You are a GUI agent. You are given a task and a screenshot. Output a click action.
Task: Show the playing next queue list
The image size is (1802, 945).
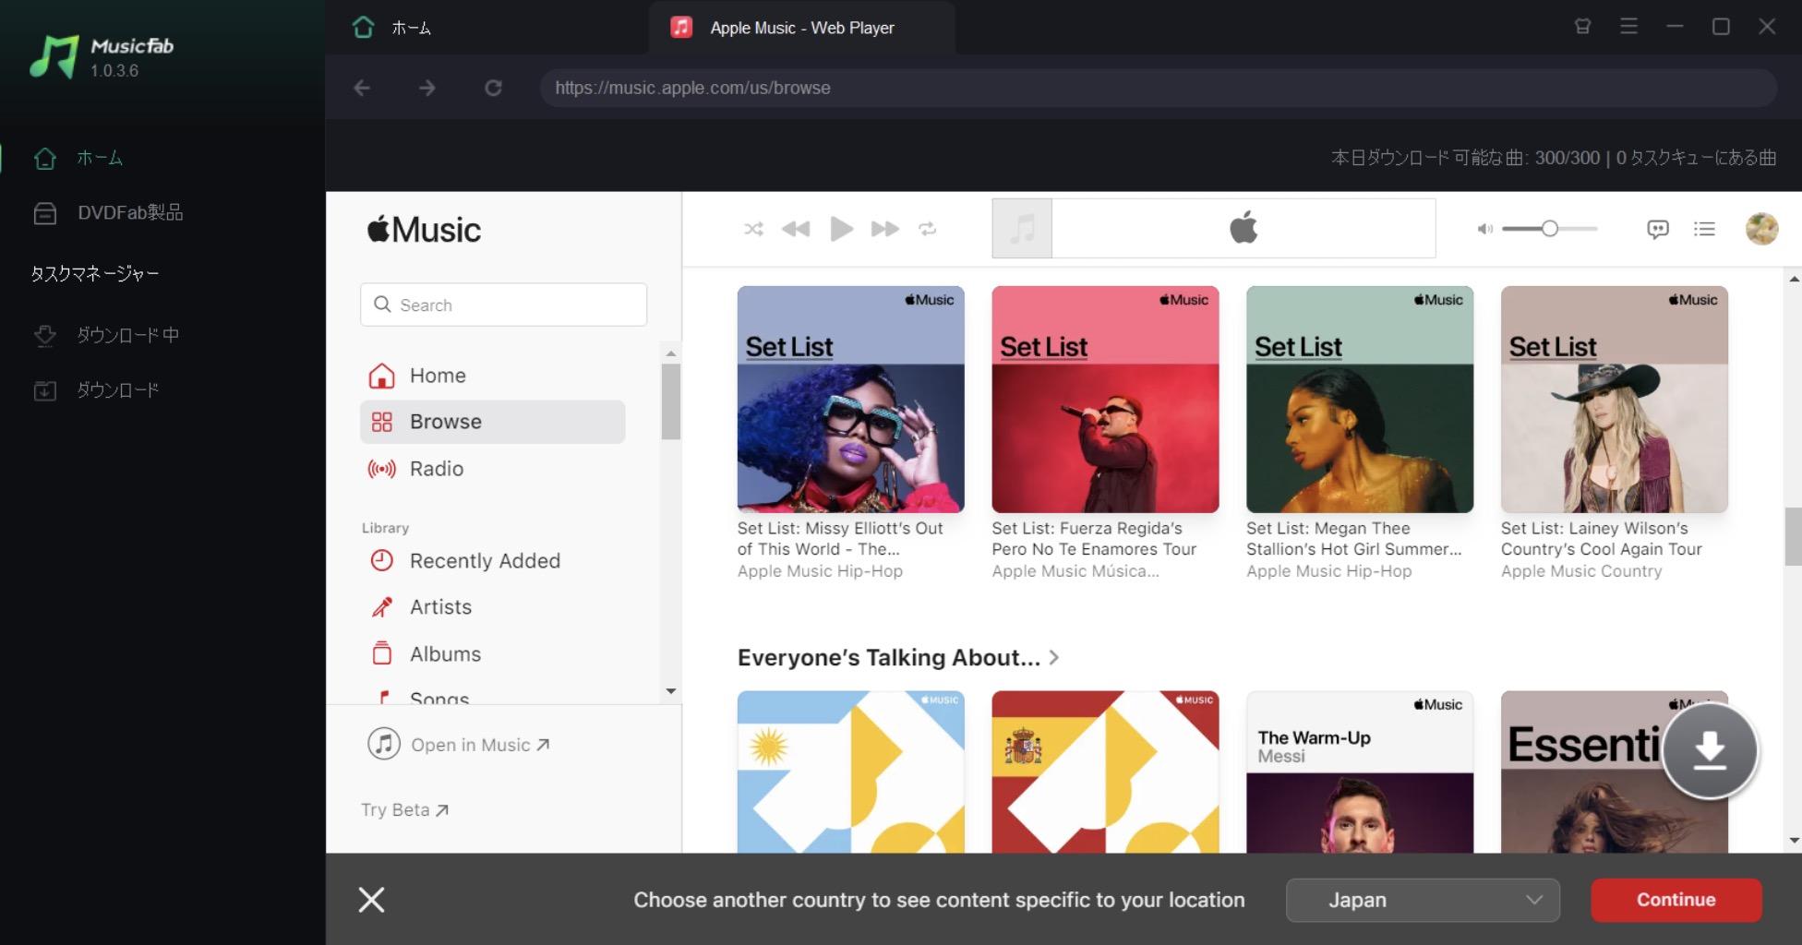pyautogui.click(x=1704, y=229)
